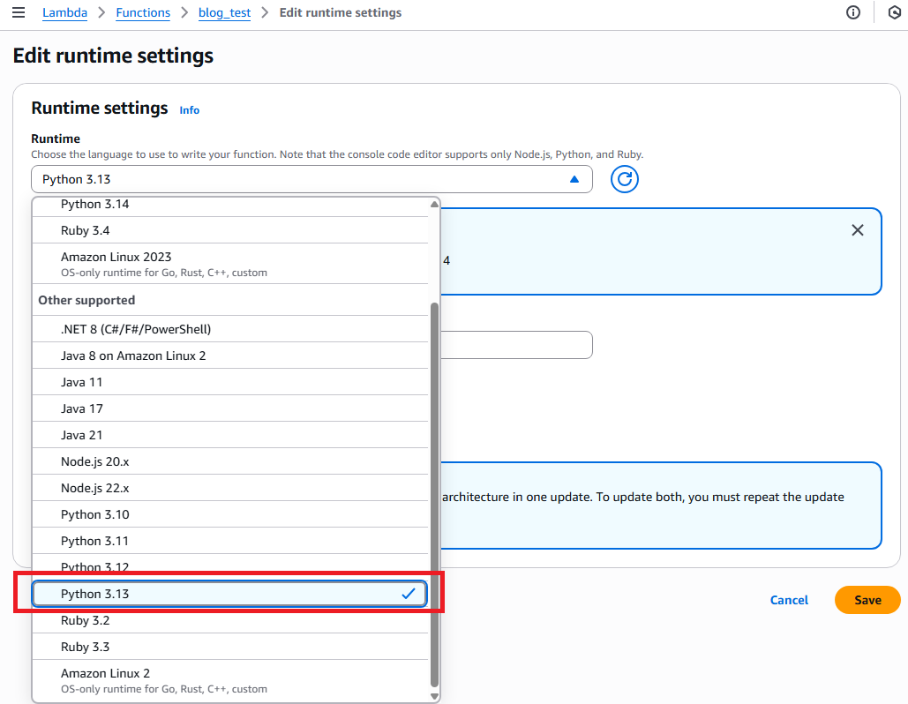Click the Lambda breadcrumb link
This screenshot has height=704, width=908.
(64, 12)
